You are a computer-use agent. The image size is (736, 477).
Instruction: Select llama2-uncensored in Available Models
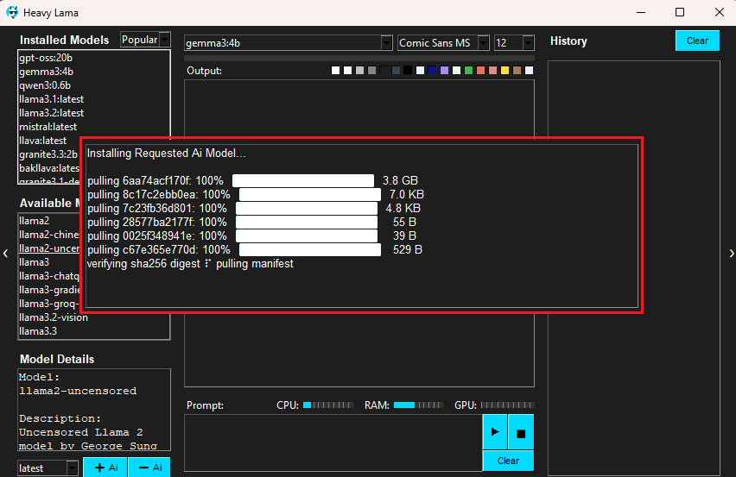pos(49,248)
